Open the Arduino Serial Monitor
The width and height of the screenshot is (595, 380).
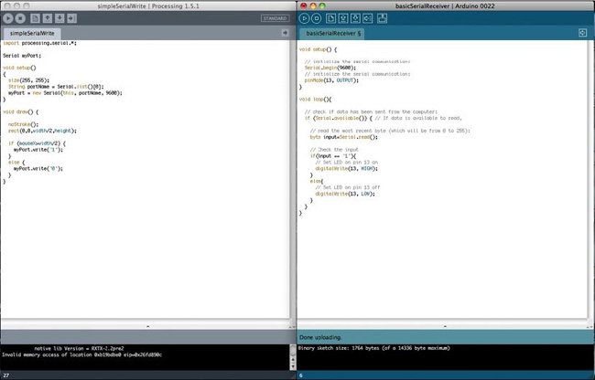382,18
